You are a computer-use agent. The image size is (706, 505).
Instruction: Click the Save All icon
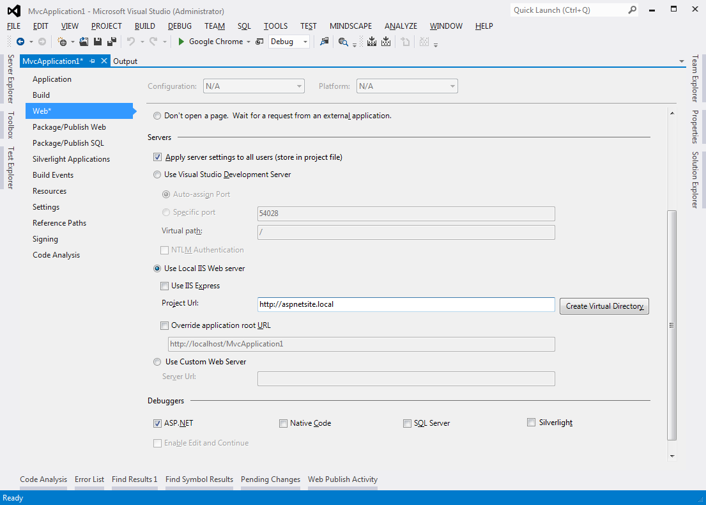coord(112,42)
